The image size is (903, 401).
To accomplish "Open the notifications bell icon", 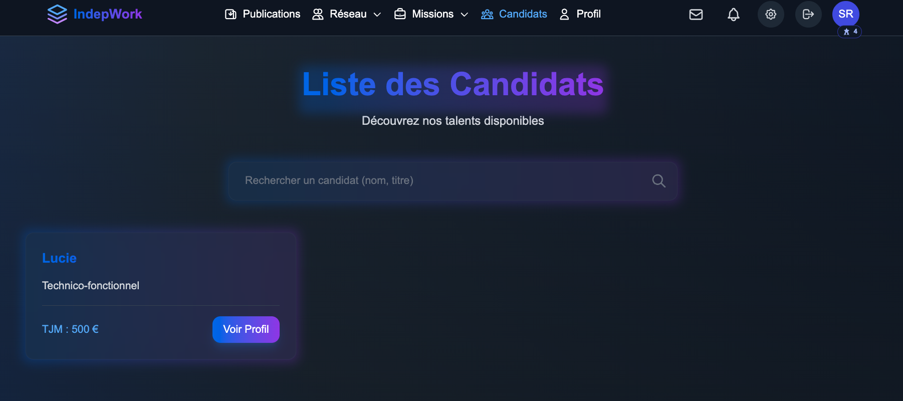I will click(734, 15).
